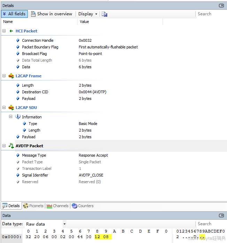Switch to the Piconets tab
Viewport: 227px width, 243px height.
click(33, 206)
